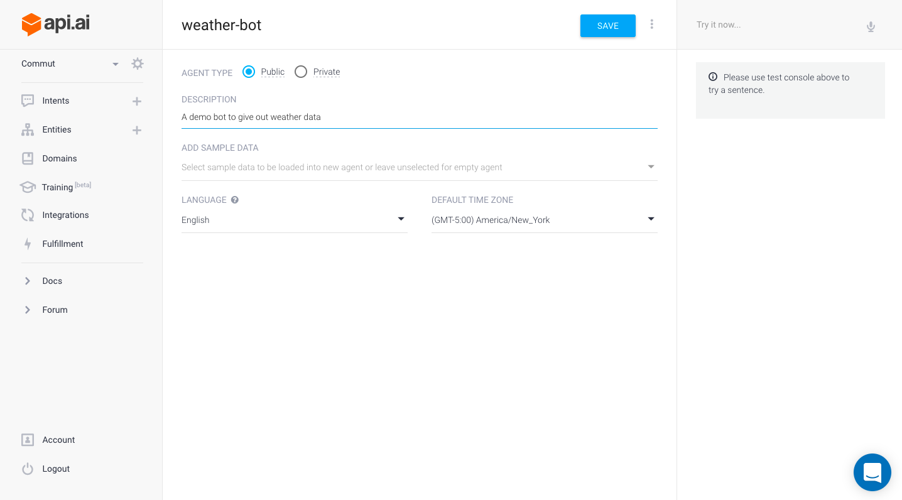Screen dimensions: 902x500
Task: Click the SAVE button
Action: point(607,26)
